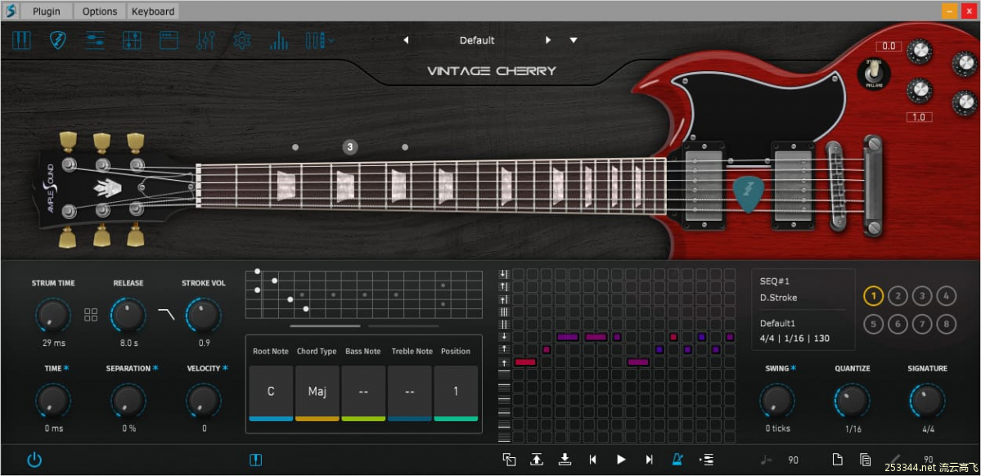Toggle the asterisk next to VELOCITY

pos(225,368)
